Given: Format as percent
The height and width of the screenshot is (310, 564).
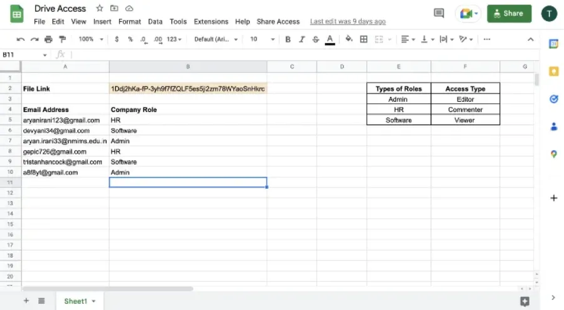Looking at the screenshot, I should coord(130,39).
